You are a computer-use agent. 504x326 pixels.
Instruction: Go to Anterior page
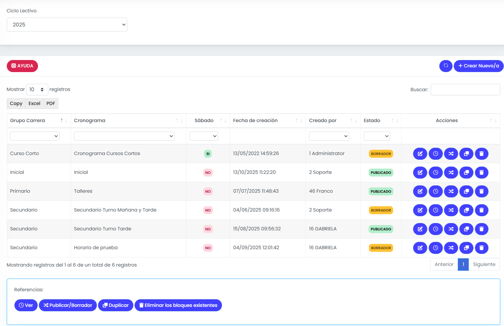(x=444, y=265)
